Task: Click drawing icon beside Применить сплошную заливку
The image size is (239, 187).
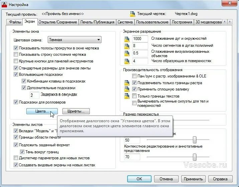Action: click(x=127, y=89)
